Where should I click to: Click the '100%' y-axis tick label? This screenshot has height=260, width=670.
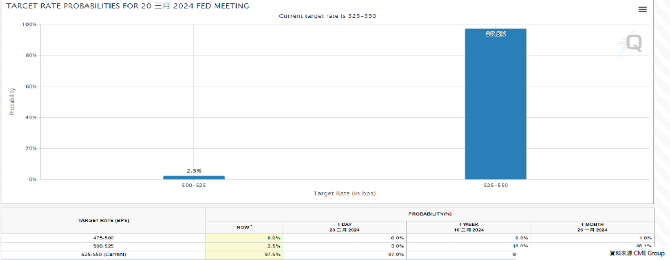click(x=29, y=25)
